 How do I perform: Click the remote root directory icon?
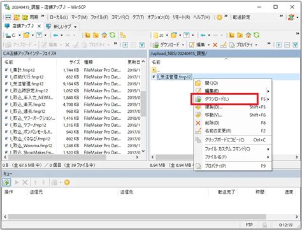(x=240, y=35)
